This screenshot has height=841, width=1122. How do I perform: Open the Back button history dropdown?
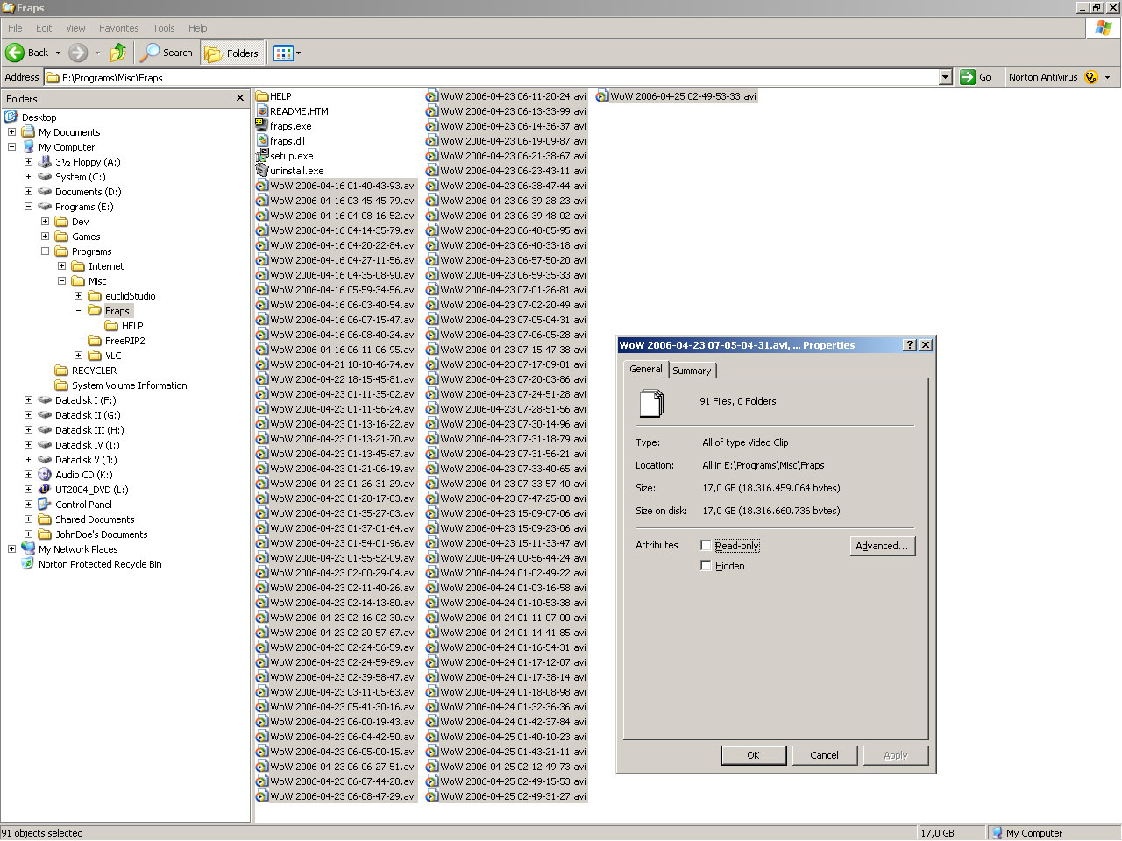coord(58,53)
